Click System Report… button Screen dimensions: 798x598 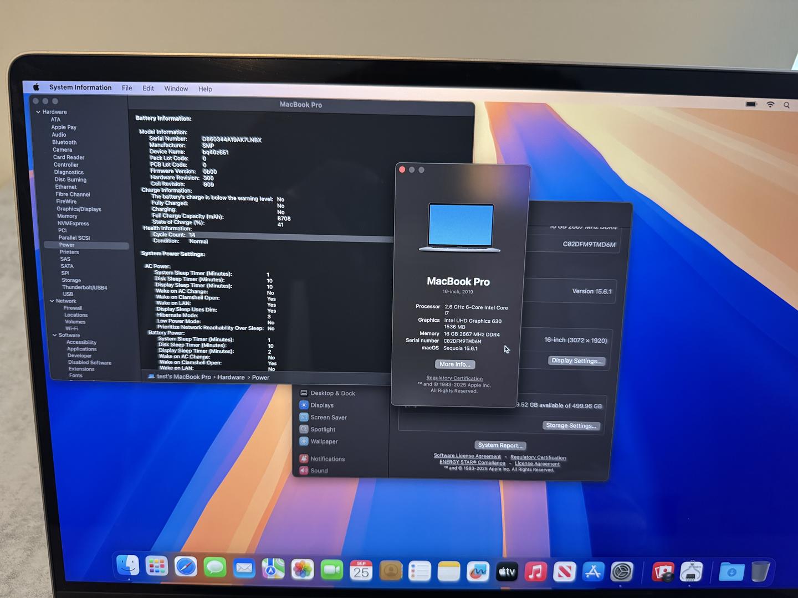point(500,445)
